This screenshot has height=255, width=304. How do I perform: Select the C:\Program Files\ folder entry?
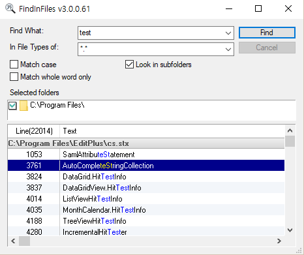tap(57, 105)
